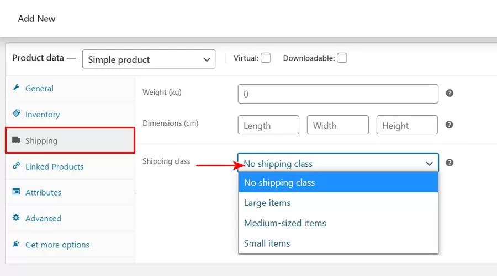Click the Inventory tag icon

tap(16, 114)
